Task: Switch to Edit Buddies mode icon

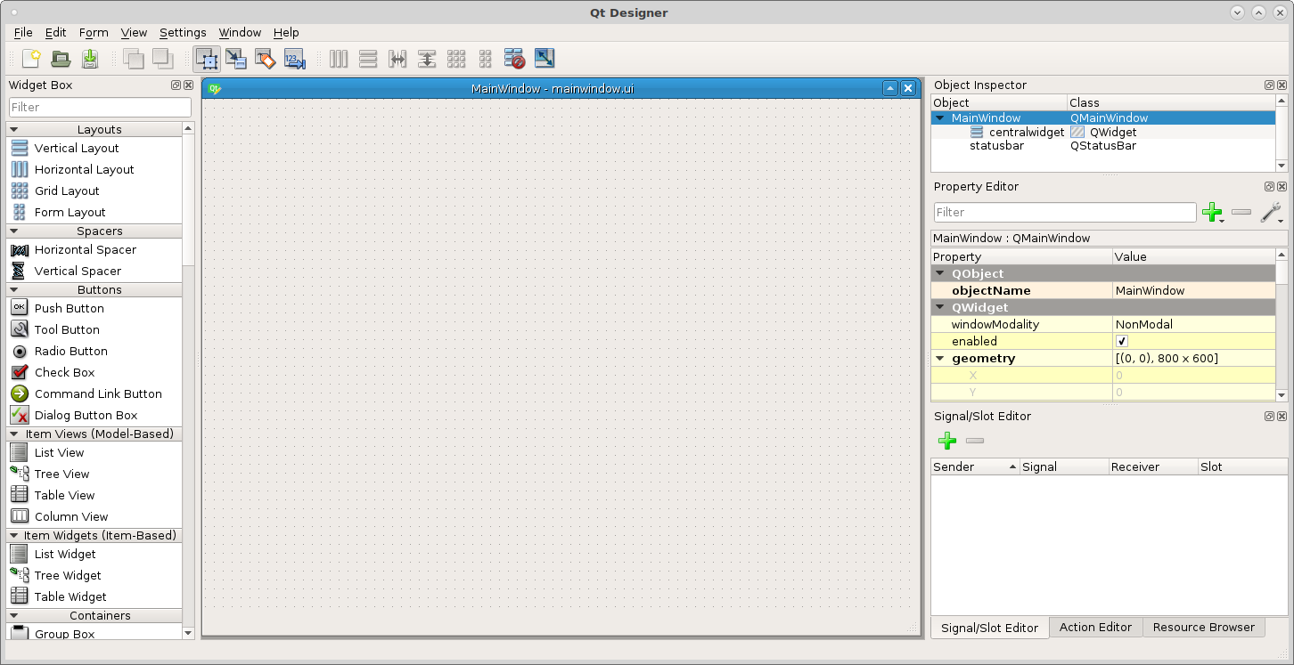Action: (266, 59)
